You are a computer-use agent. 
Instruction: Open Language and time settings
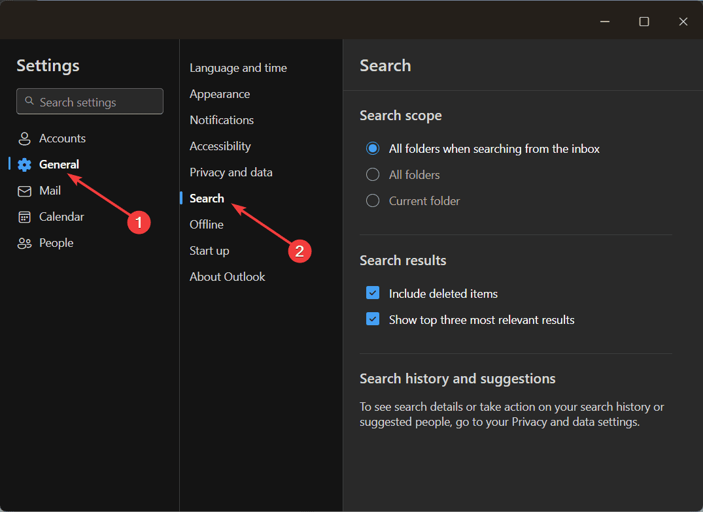pyautogui.click(x=238, y=68)
